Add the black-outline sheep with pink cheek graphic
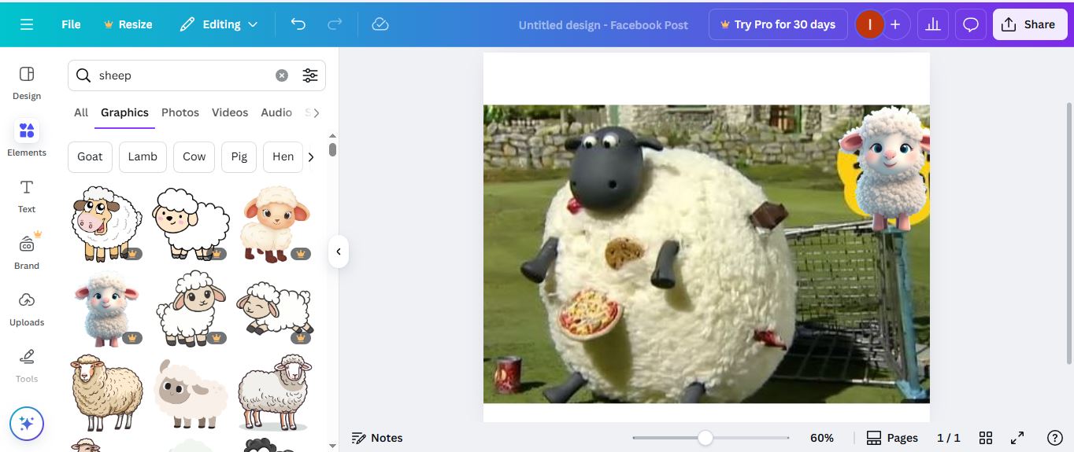 click(190, 223)
